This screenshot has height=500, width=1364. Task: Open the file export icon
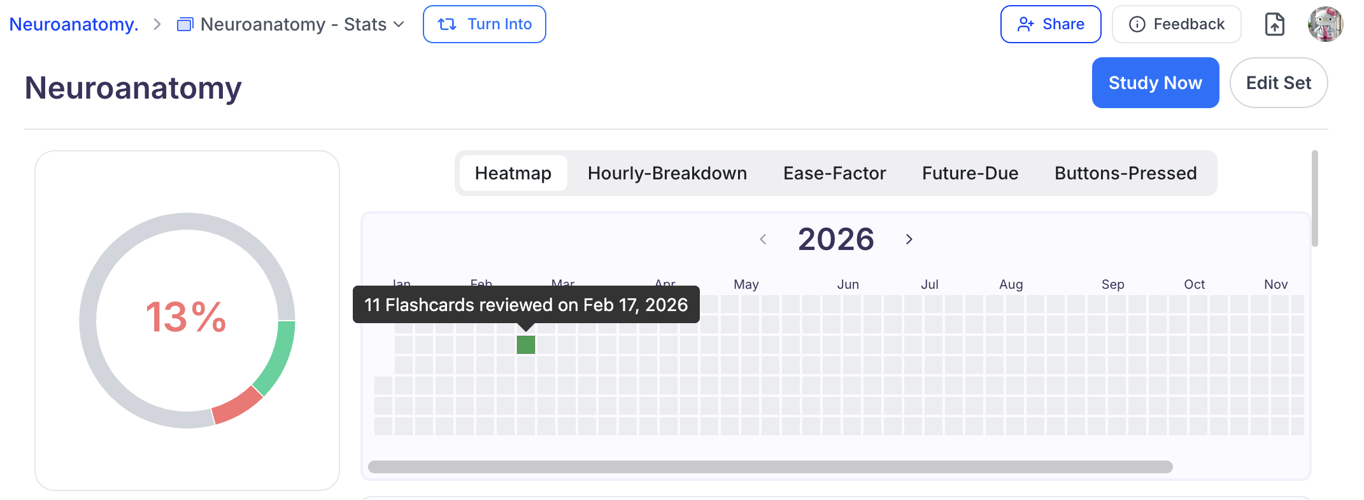click(1274, 24)
